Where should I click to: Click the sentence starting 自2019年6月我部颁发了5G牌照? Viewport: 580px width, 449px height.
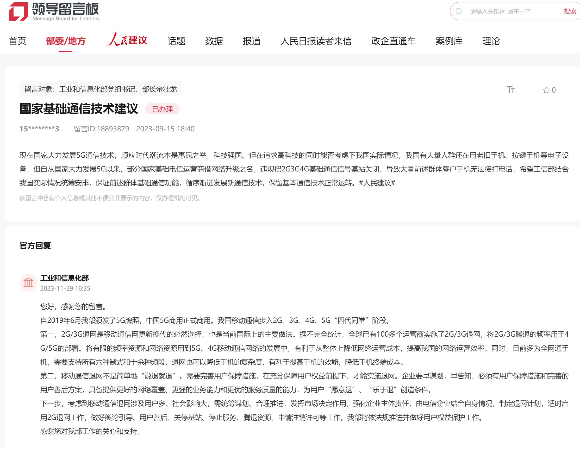point(216,320)
